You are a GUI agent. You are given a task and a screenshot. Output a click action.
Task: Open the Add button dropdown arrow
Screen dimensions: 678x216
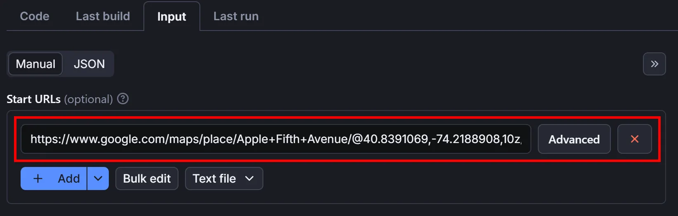(x=98, y=178)
